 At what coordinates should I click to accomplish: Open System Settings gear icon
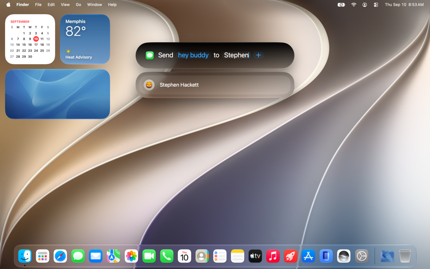[x=362, y=256]
